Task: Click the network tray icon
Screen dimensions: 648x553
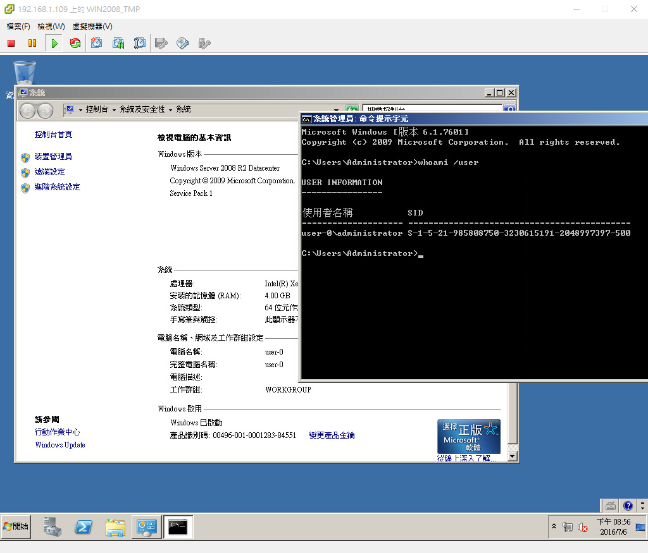Action: [x=568, y=527]
